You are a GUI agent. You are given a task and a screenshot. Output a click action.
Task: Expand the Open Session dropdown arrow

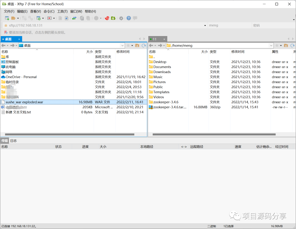point(18,18)
